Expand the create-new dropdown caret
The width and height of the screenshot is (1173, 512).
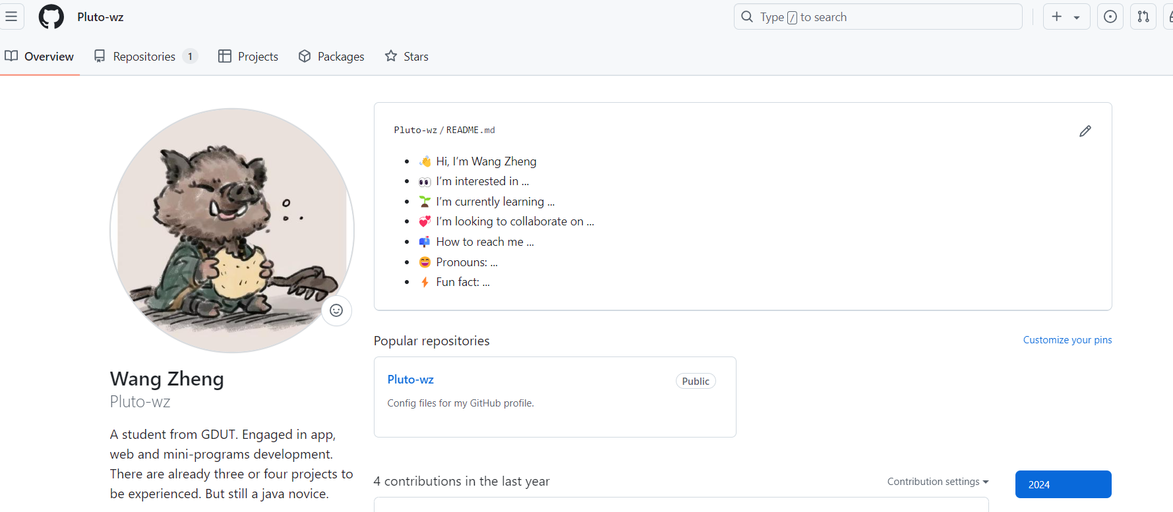tap(1077, 17)
